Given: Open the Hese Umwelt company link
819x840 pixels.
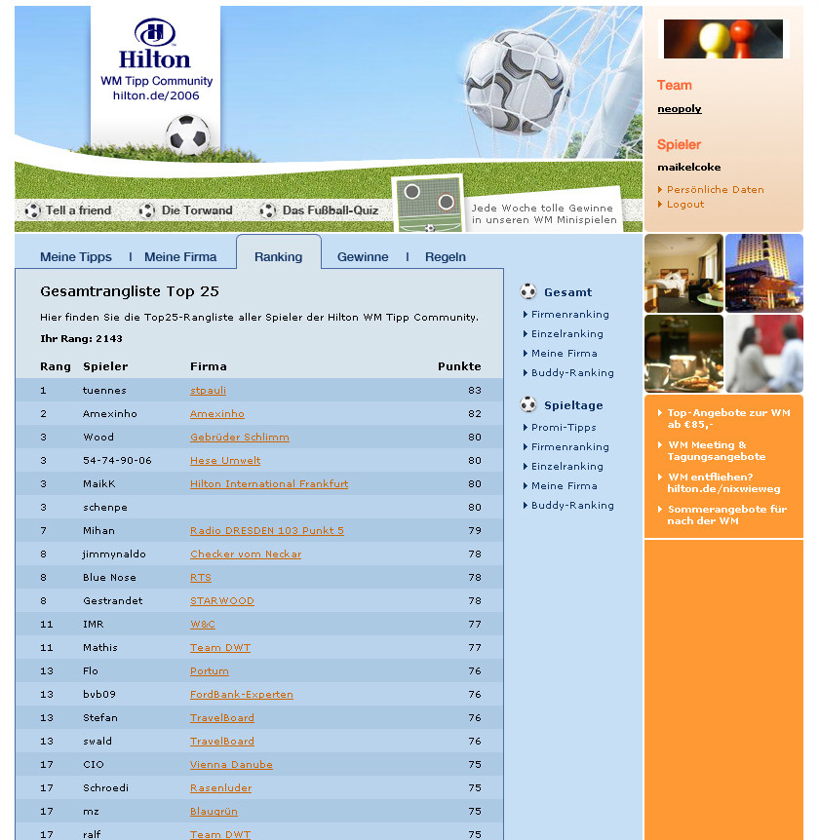Looking at the screenshot, I should pyautogui.click(x=225, y=461).
